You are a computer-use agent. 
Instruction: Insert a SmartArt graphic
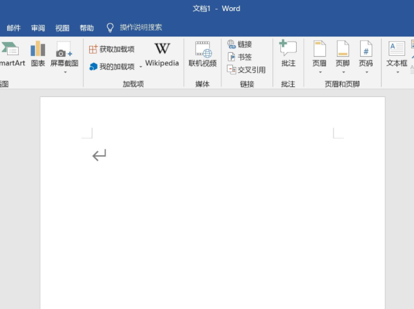(11, 54)
